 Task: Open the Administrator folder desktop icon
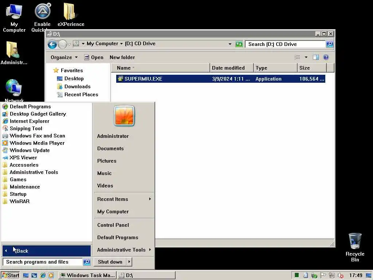click(13, 53)
